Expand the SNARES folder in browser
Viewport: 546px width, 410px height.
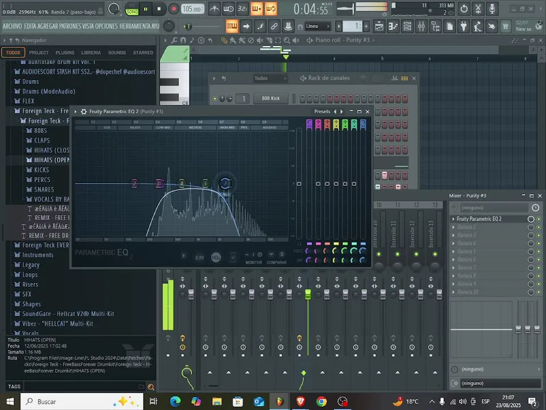tap(44, 189)
